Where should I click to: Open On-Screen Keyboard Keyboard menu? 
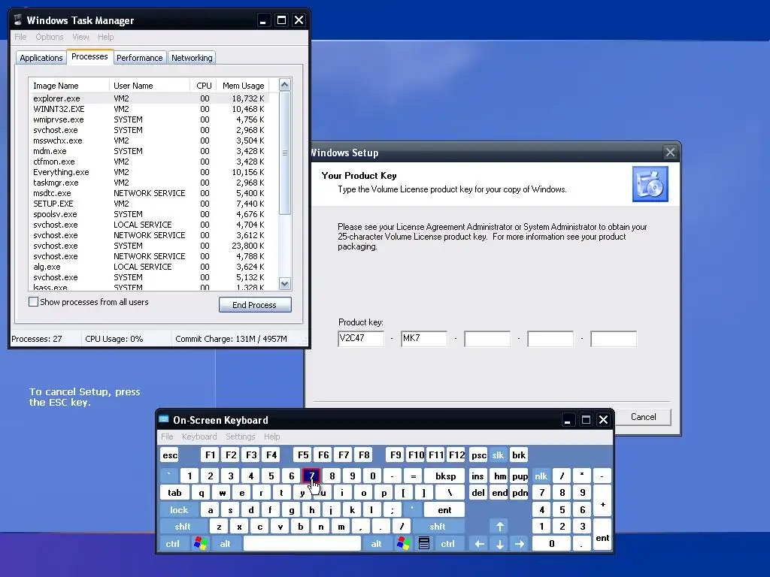[199, 437]
